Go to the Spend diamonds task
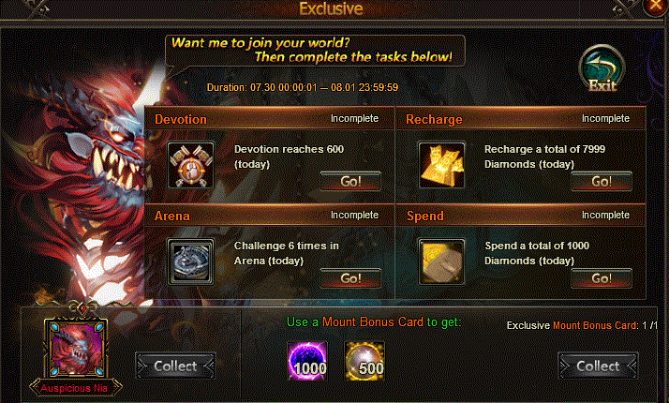Viewport: 669px width, 403px height. pyautogui.click(x=602, y=278)
